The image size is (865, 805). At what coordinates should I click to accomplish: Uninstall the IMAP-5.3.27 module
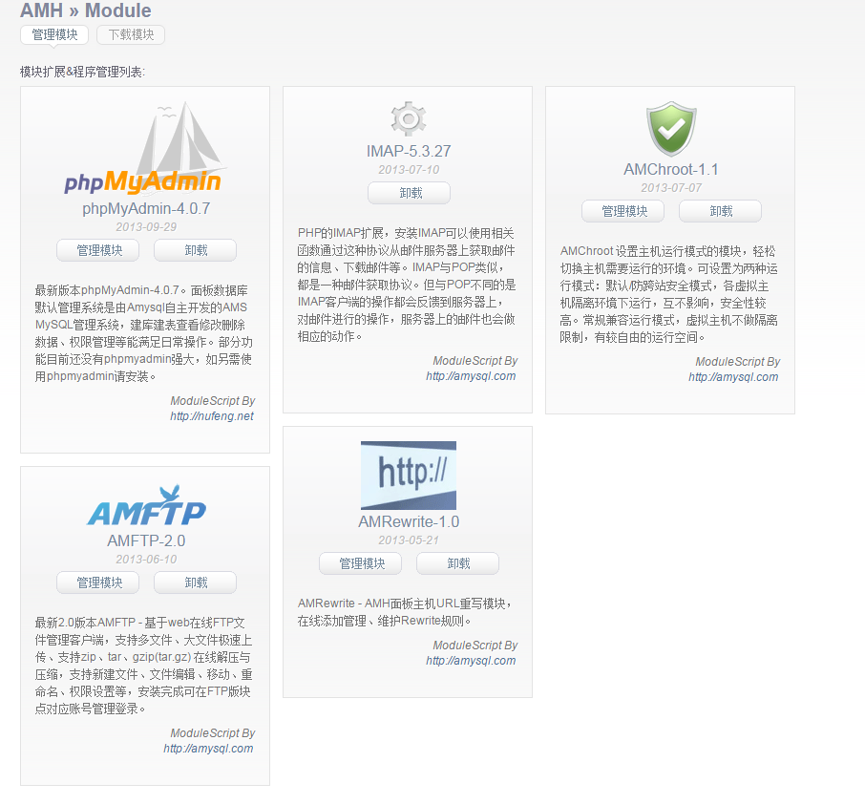coord(409,193)
